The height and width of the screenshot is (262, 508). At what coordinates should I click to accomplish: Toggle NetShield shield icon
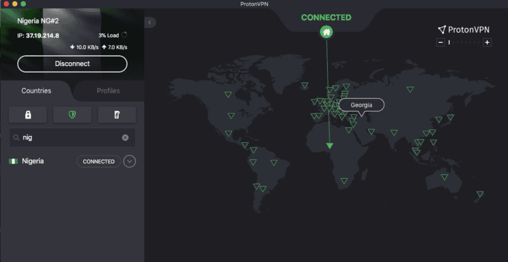click(x=72, y=115)
